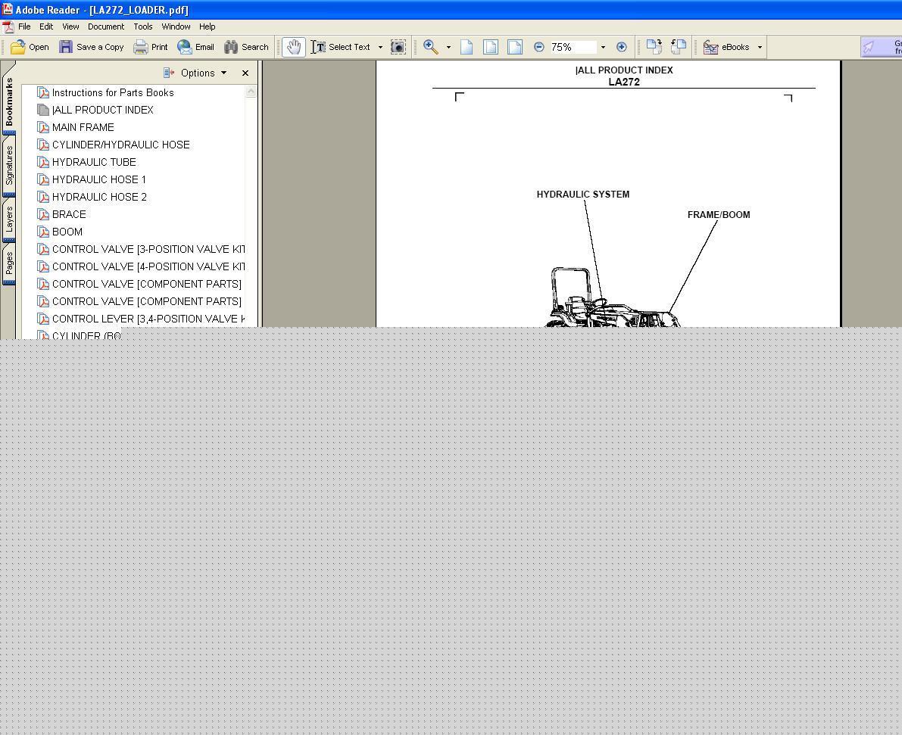This screenshot has width=902, height=735.
Task: Expand the bookmarks Options menu
Action: pos(203,73)
